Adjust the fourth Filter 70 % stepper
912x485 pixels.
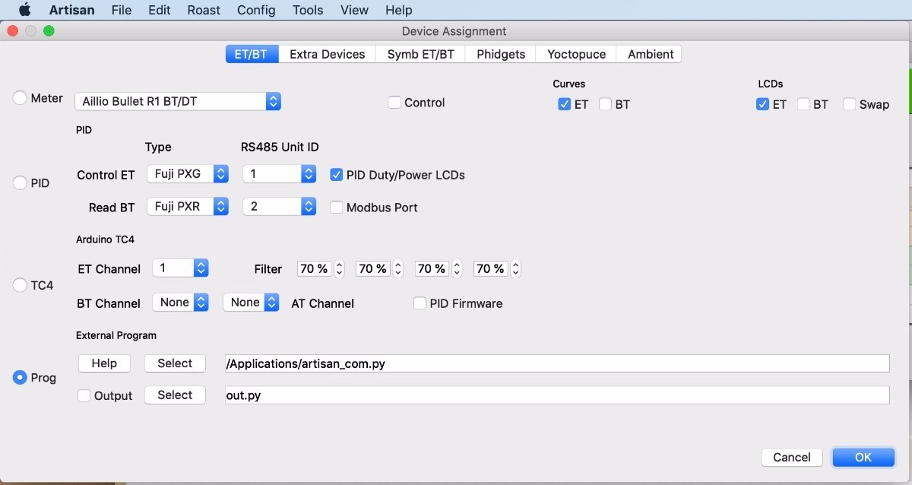516,268
